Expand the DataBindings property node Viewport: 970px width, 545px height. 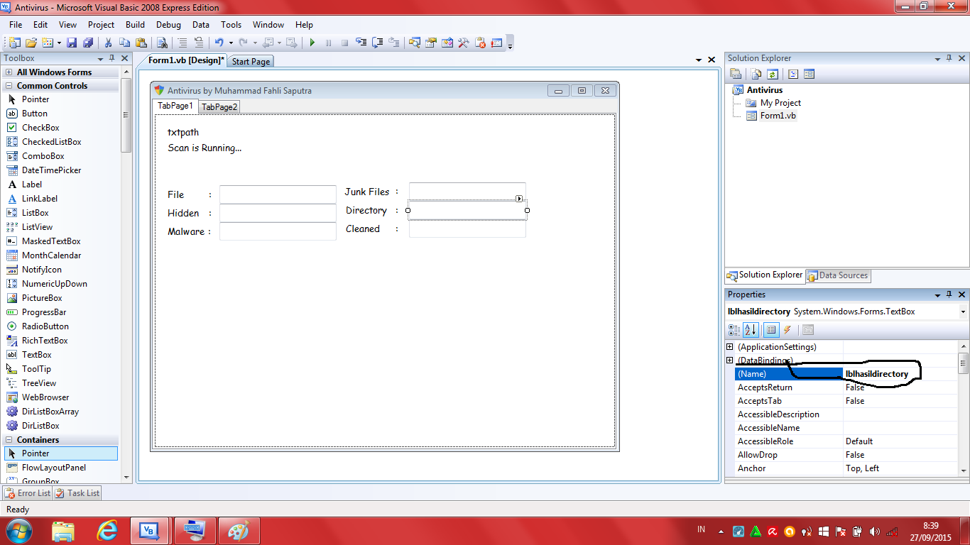click(x=729, y=360)
